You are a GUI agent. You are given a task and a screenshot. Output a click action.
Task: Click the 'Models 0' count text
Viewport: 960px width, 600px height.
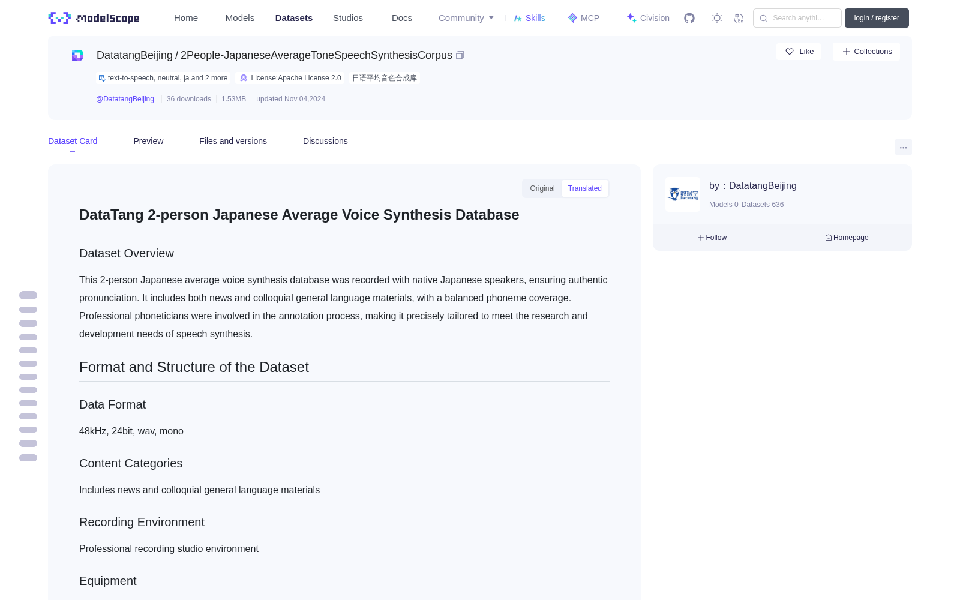coord(724,205)
